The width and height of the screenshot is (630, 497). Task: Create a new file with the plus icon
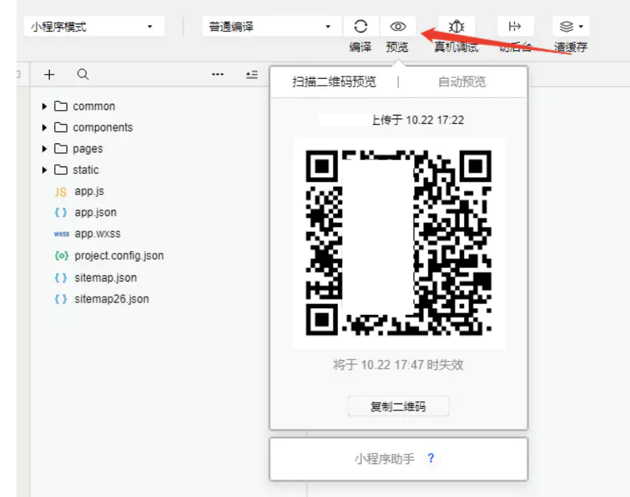(x=48, y=74)
